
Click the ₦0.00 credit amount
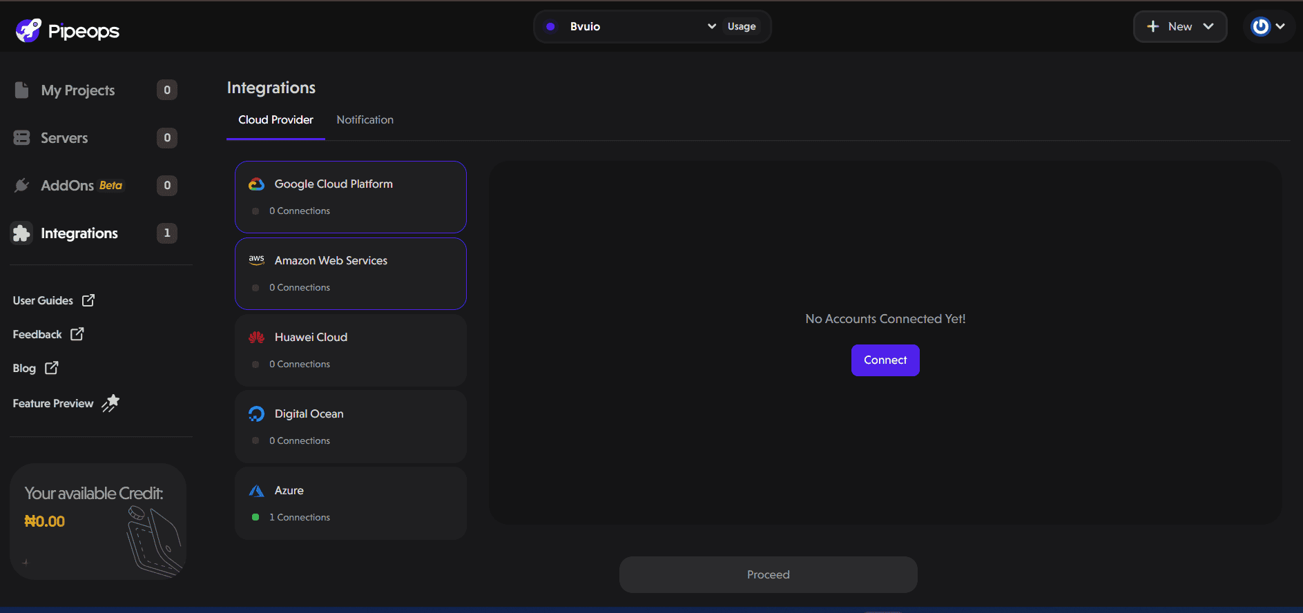[44, 521]
